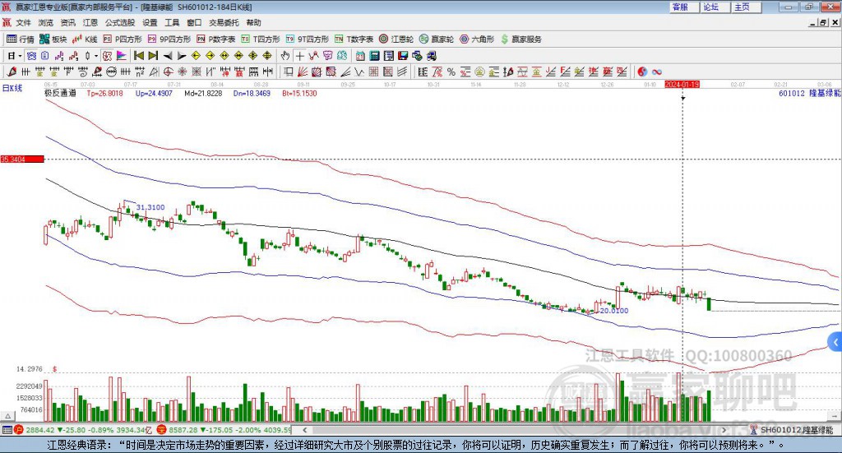
Task: Open the 行情 market quotes view
Action: tap(20, 39)
